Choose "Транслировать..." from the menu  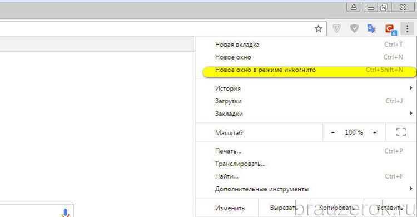pyautogui.click(x=306, y=164)
